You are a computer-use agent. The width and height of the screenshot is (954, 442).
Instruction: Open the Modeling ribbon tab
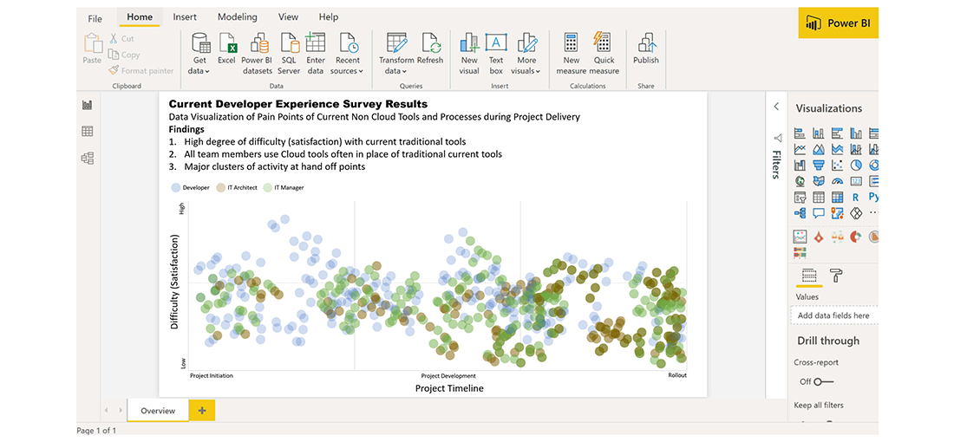tap(237, 17)
